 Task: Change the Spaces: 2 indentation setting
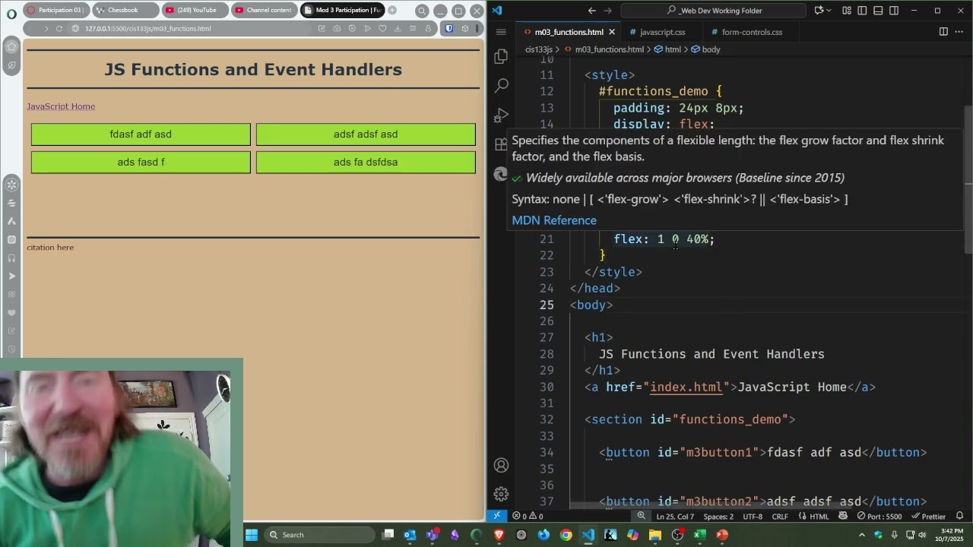(x=718, y=516)
